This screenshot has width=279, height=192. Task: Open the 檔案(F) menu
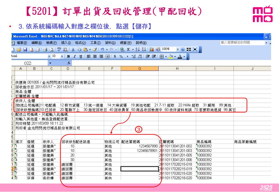[22, 43]
